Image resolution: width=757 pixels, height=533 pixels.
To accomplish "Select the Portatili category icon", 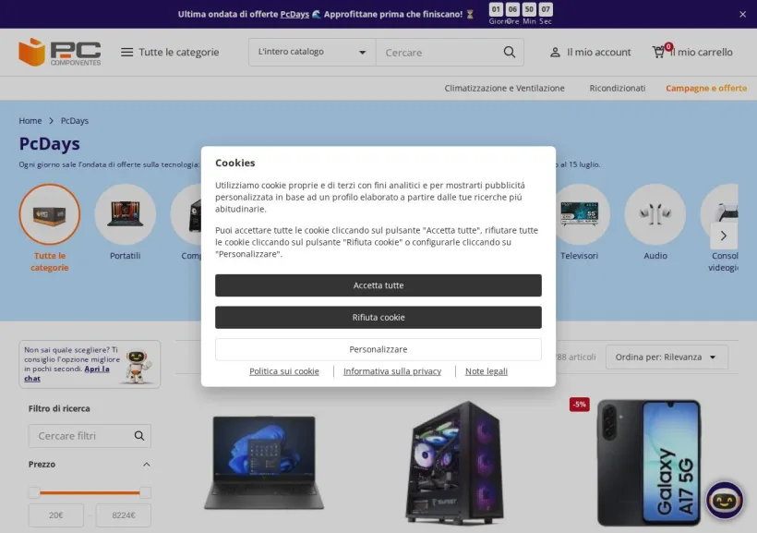I will (x=125, y=214).
